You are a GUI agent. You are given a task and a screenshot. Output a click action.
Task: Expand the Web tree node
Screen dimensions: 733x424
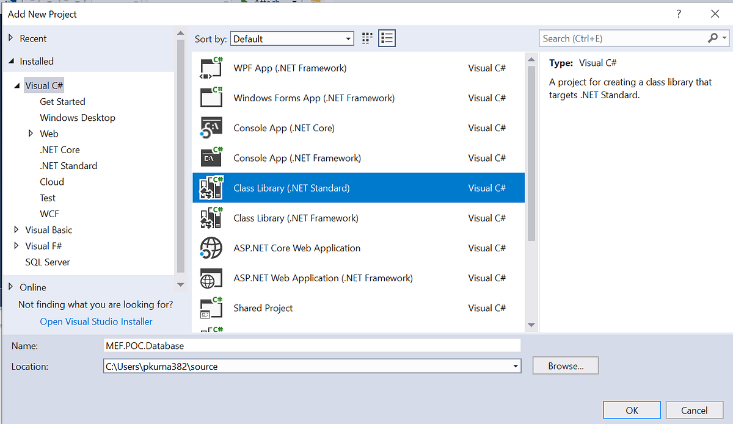[x=31, y=133]
